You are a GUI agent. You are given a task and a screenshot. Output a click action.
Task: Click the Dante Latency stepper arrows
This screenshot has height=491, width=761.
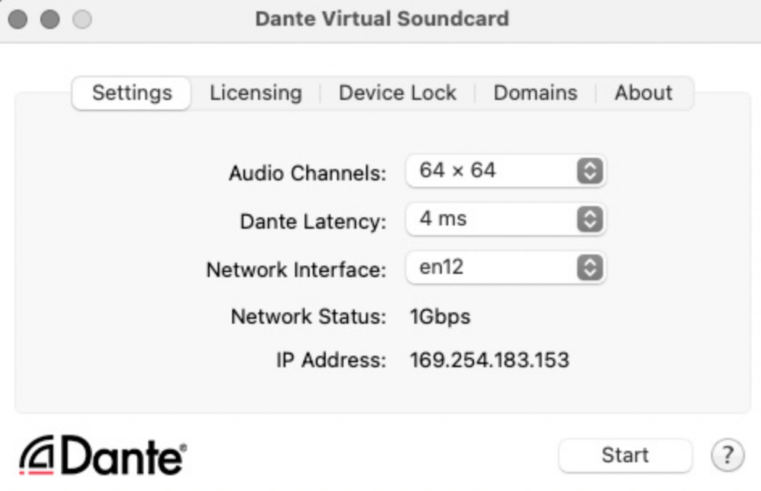point(589,219)
